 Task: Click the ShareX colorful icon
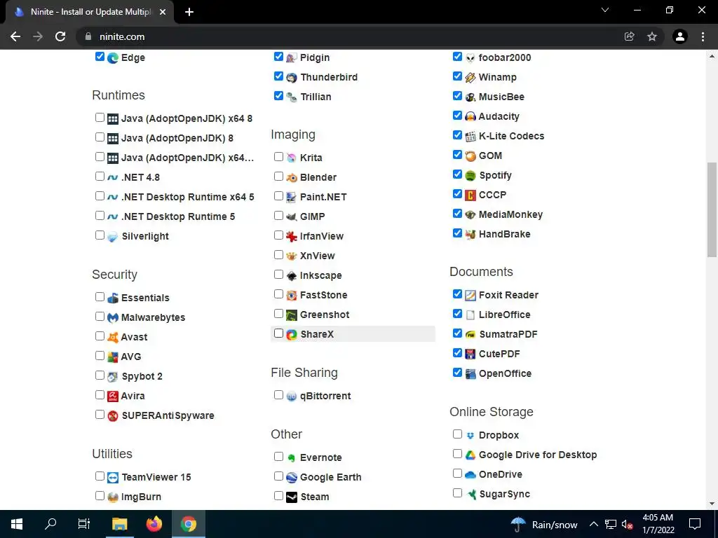coord(292,334)
